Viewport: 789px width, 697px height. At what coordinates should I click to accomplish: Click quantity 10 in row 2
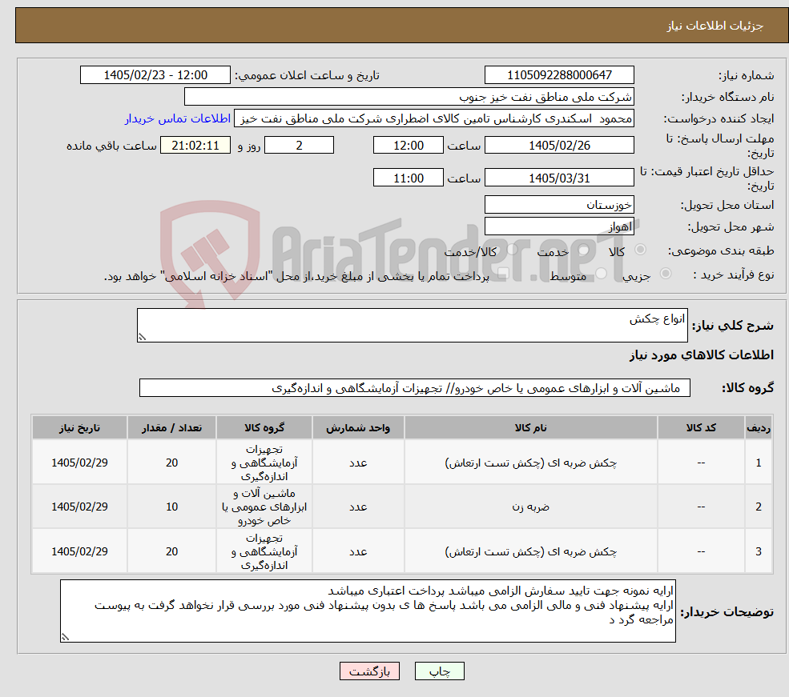(171, 507)
